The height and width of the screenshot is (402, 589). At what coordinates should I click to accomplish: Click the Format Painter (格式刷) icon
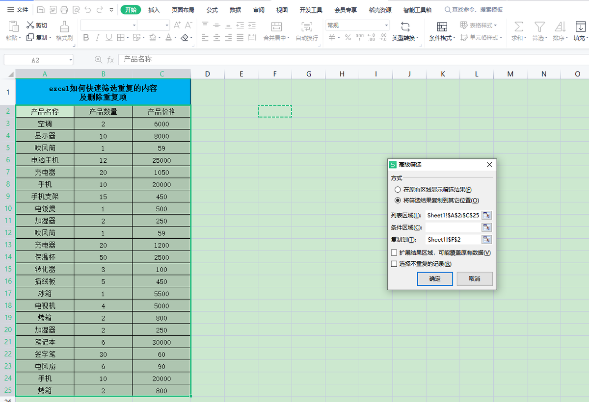tap(64, 26)
